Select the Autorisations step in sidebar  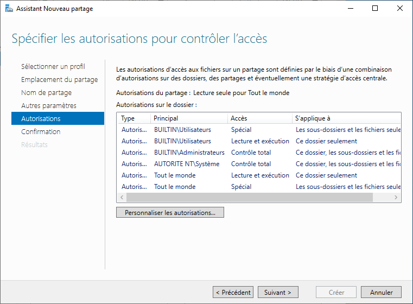coord(41,118)
